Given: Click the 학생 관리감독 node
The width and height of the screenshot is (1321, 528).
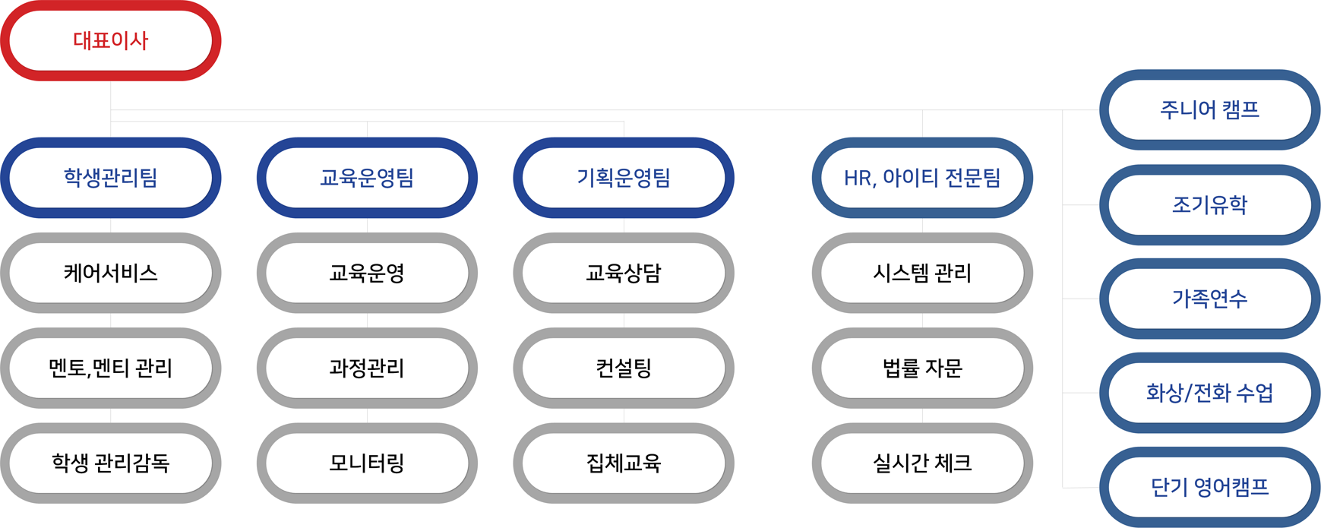Looking at the screenshot, I should [x=111, y=463].
